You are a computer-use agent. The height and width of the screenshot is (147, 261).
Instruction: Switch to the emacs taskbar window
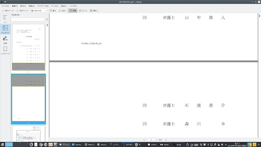point(102,145)
